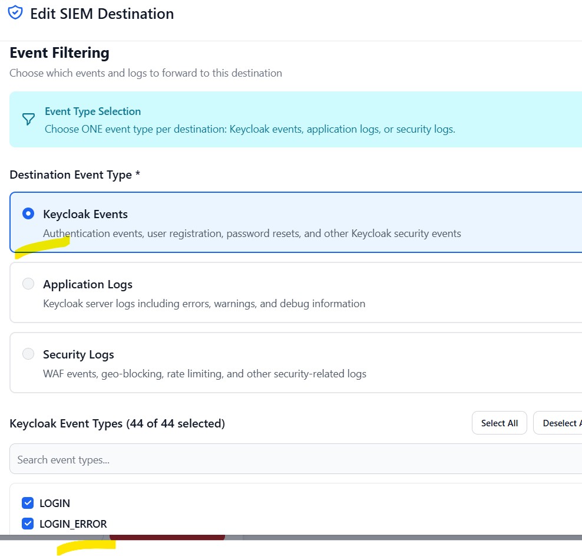
Task: Click the Edit SIEM Destination title
Action: [x=102, y=14]
